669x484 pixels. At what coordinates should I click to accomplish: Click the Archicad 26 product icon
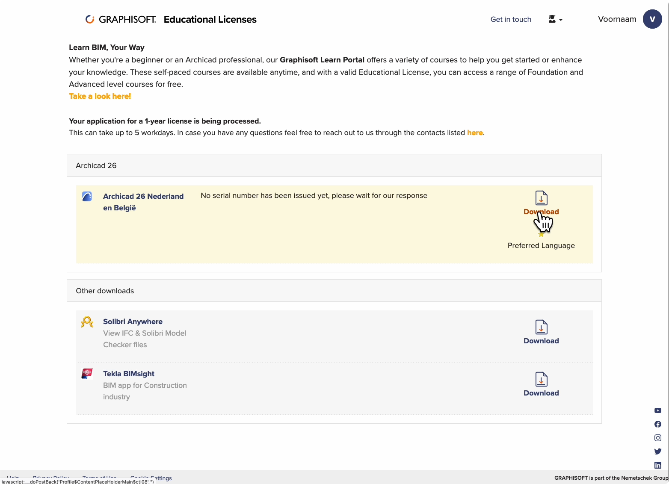point(87,196)
